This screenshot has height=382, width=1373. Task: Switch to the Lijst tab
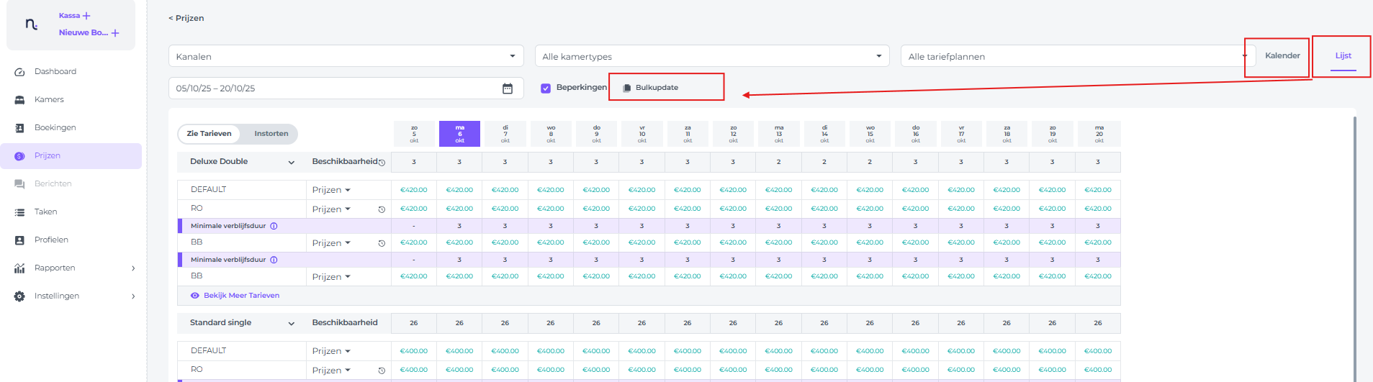click(1343, 55)
